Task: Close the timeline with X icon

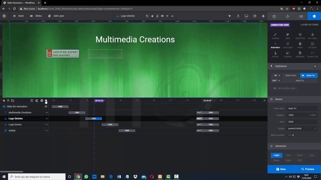Action: 264,100
